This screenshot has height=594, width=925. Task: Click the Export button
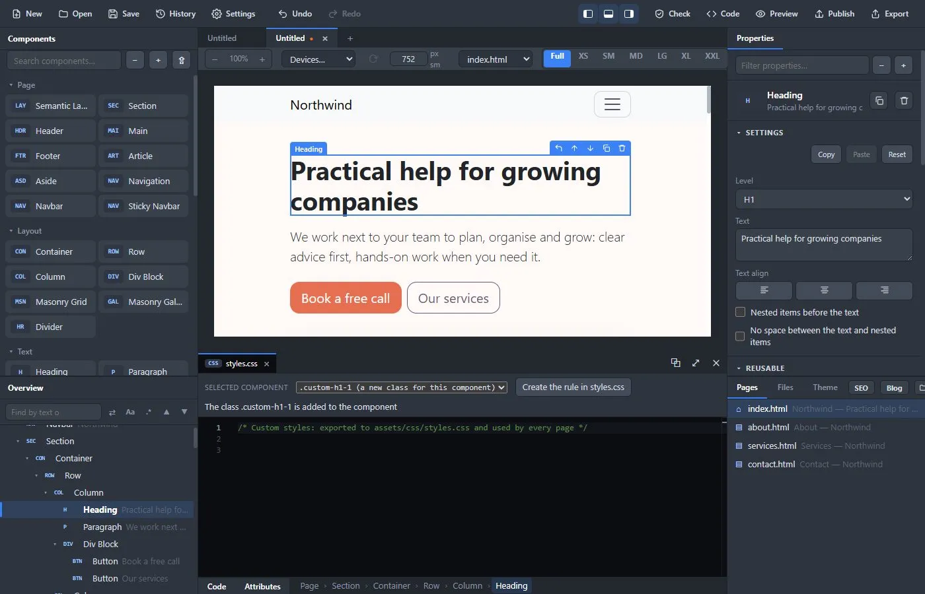point(890,14)
